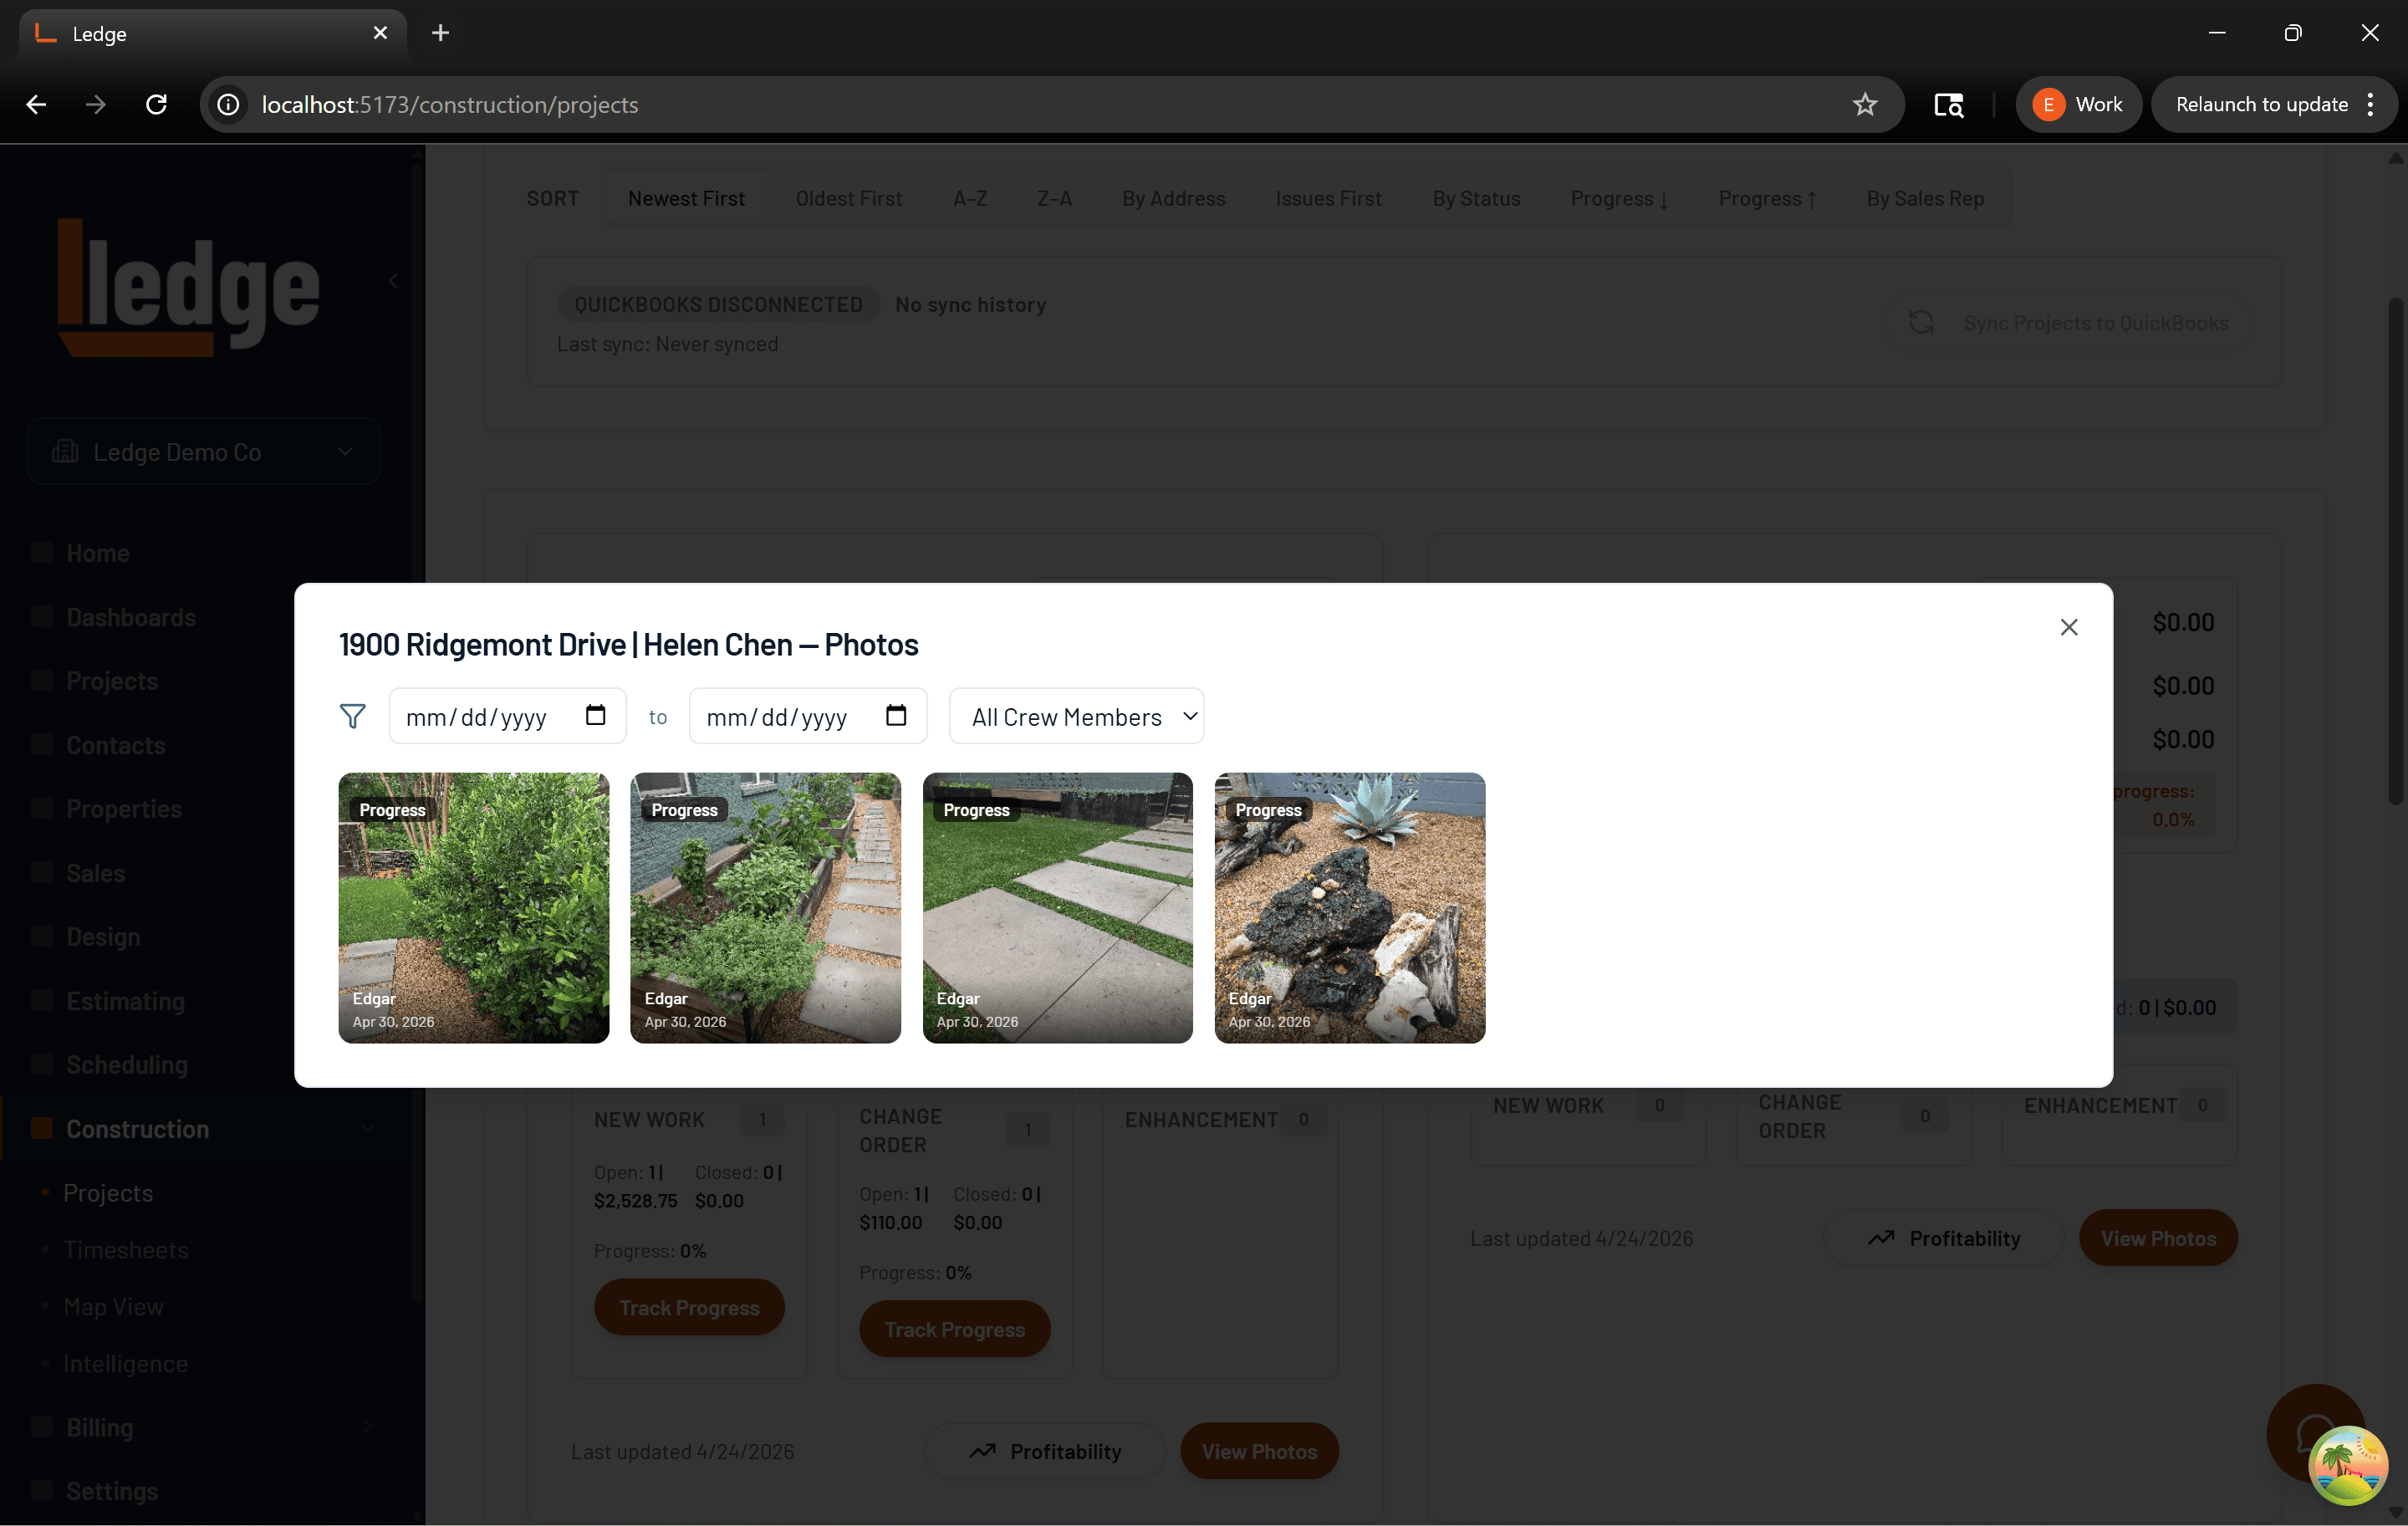This screenshot has width=2408, height=1526.
Task: Open Sales in the sidebar
Action: [x=96, y=873]
